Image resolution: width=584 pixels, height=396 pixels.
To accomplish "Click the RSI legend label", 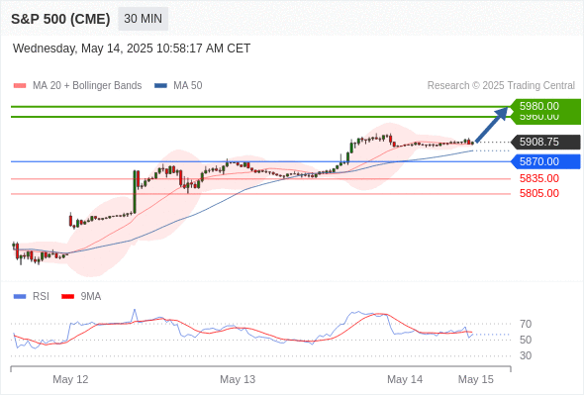I will (x=41, y=297).
